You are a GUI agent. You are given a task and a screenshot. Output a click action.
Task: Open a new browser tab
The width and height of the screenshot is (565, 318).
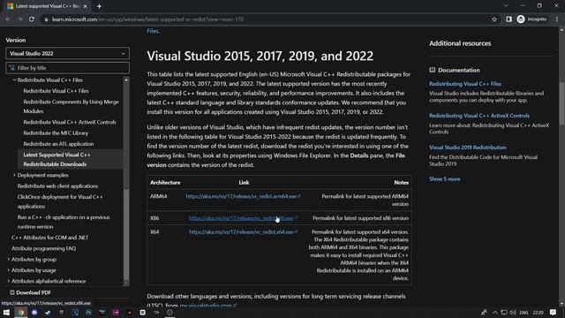99,6
